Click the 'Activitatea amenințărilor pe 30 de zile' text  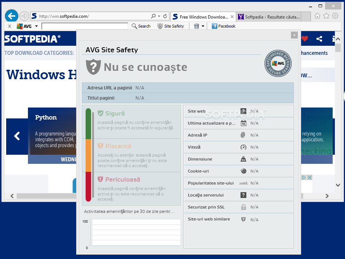coord(129,211)
